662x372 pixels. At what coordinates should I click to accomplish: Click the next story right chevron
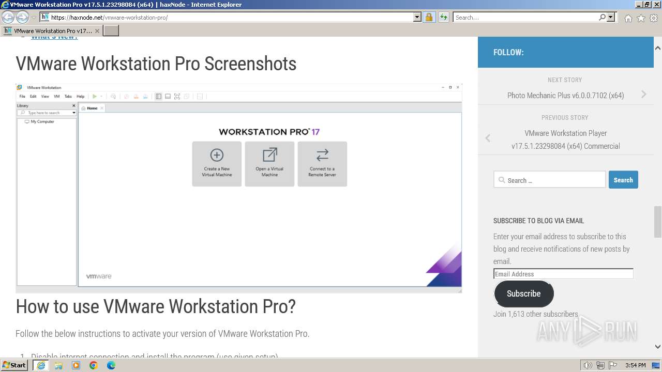click(x=644, y=94)
